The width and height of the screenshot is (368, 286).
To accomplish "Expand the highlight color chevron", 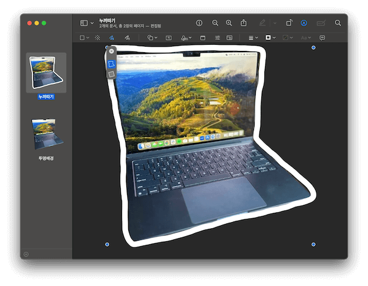I will [x=275, y=23].
